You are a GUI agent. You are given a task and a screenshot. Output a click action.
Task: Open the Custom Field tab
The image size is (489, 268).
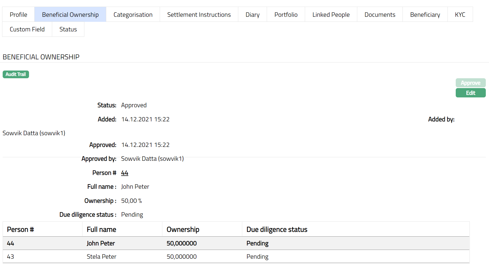27,29
